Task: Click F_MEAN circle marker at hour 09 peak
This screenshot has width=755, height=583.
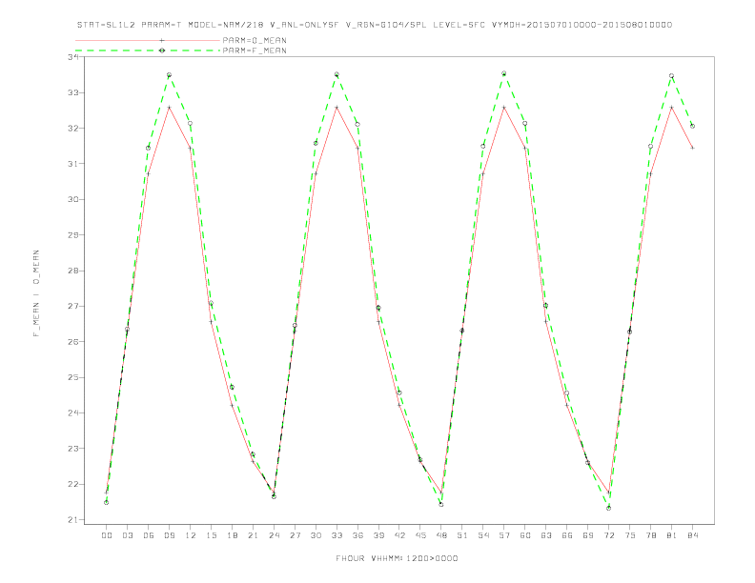Action: [x=169, y=75]
